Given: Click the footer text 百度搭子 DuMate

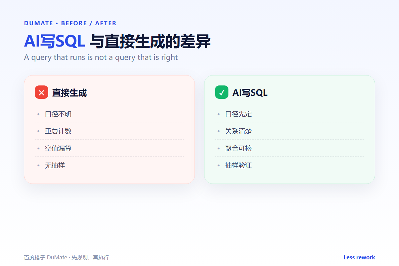Looking at the screenshot, I should pos(46,258).
